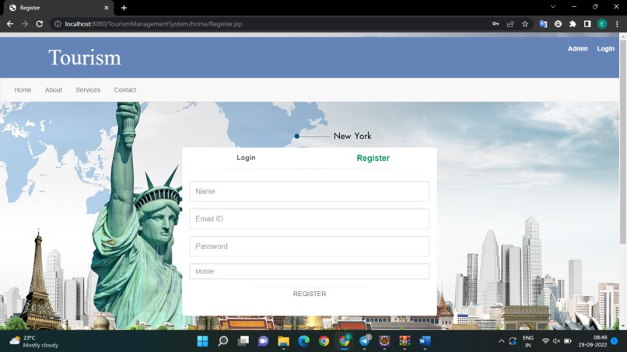Go to Home in navigation menu

[x=23, y=90]
